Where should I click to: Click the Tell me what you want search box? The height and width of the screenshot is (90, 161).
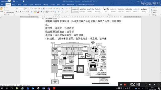pos(85,5)
